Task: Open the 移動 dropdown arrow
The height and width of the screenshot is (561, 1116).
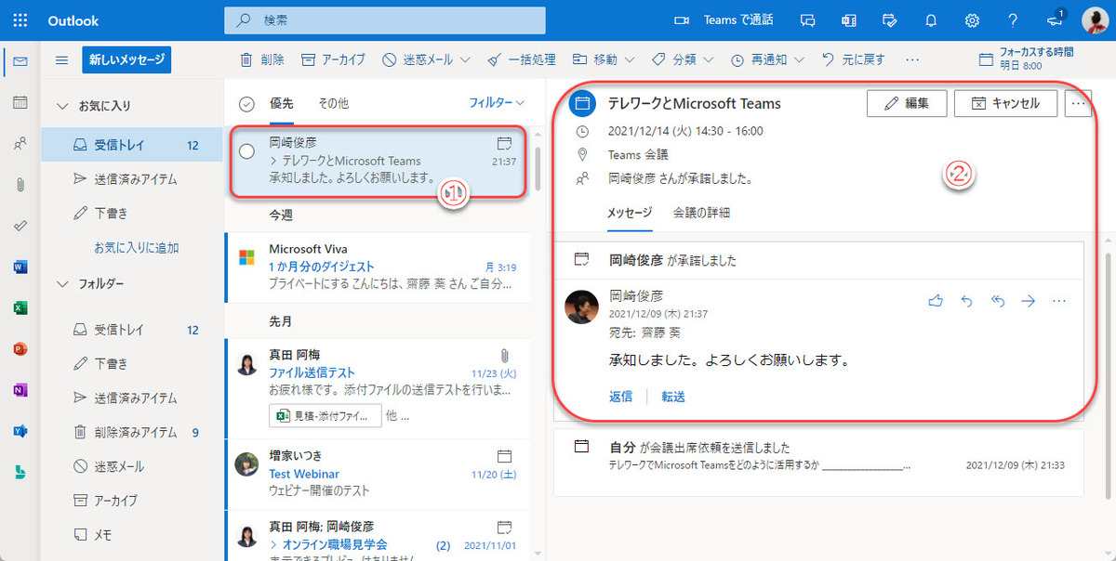Action: pyautogui.click(x=630, y=60)
